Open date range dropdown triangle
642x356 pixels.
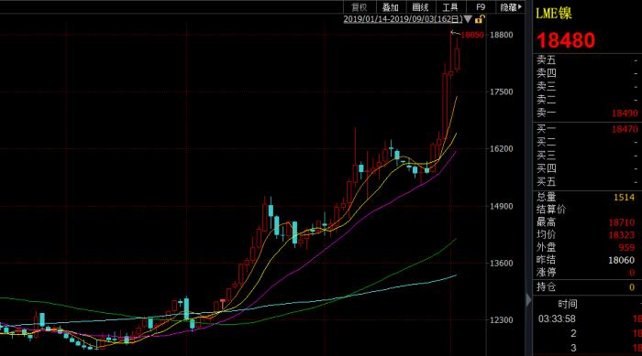coord(468,19)
